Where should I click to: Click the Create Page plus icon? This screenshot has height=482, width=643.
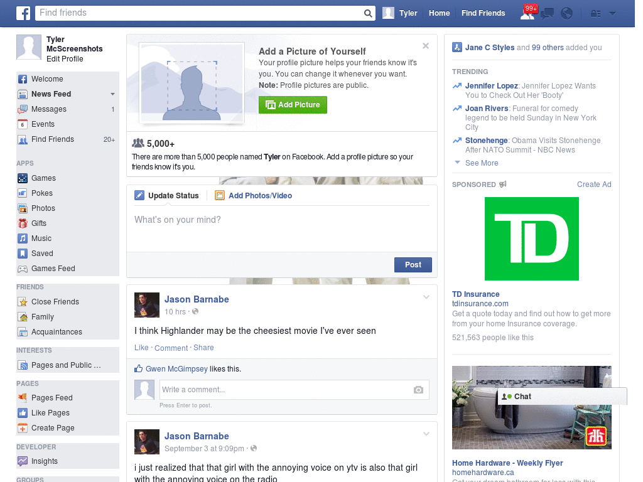pos(23,428)
